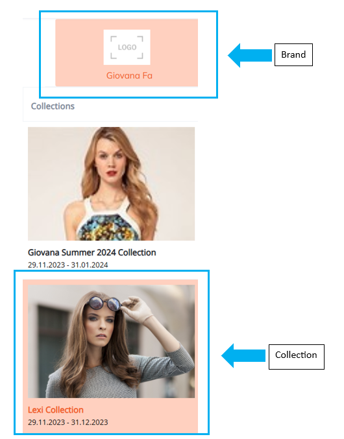Open the Lexi Collection photo thumbnail
Image resolution: width=344 pixels, height=439 pixels.
[111, 341]
